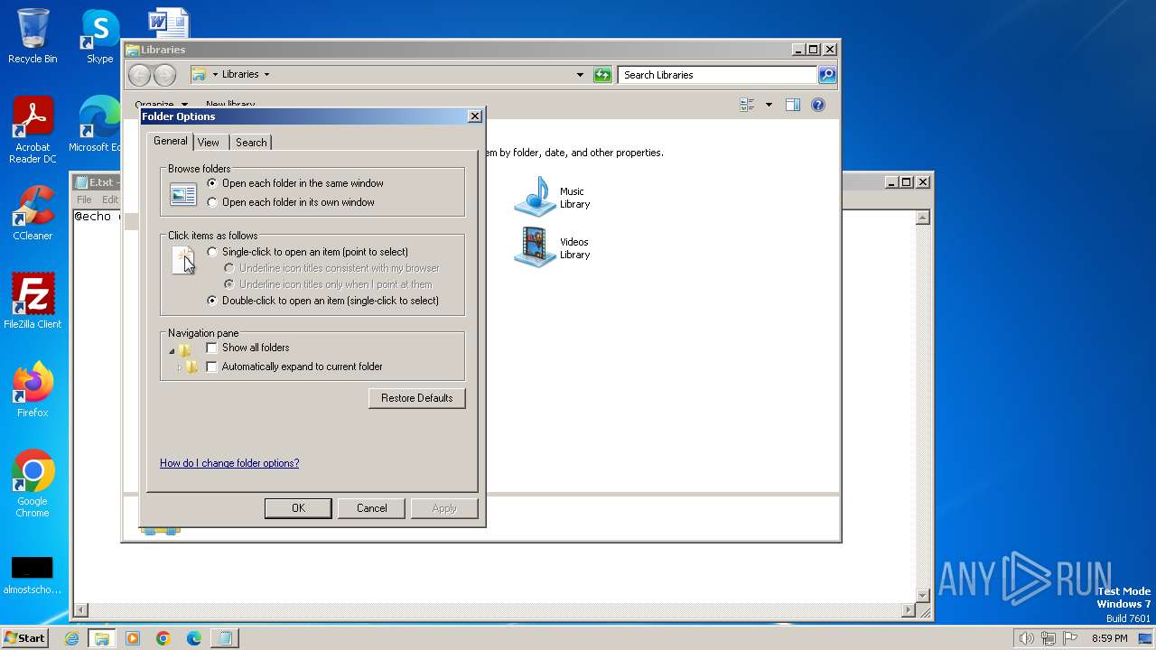
Task: Click OK in Folder Options
Action: 298,508
